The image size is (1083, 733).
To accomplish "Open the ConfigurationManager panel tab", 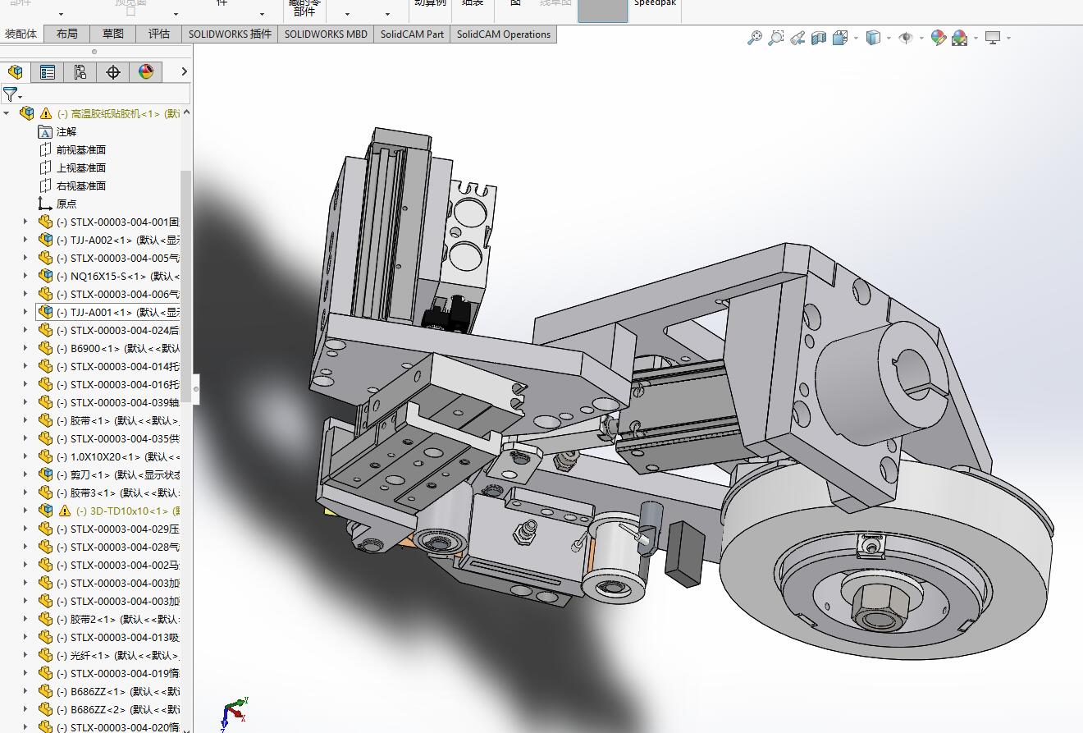I will pyautogui.click(x=80, y=72).
